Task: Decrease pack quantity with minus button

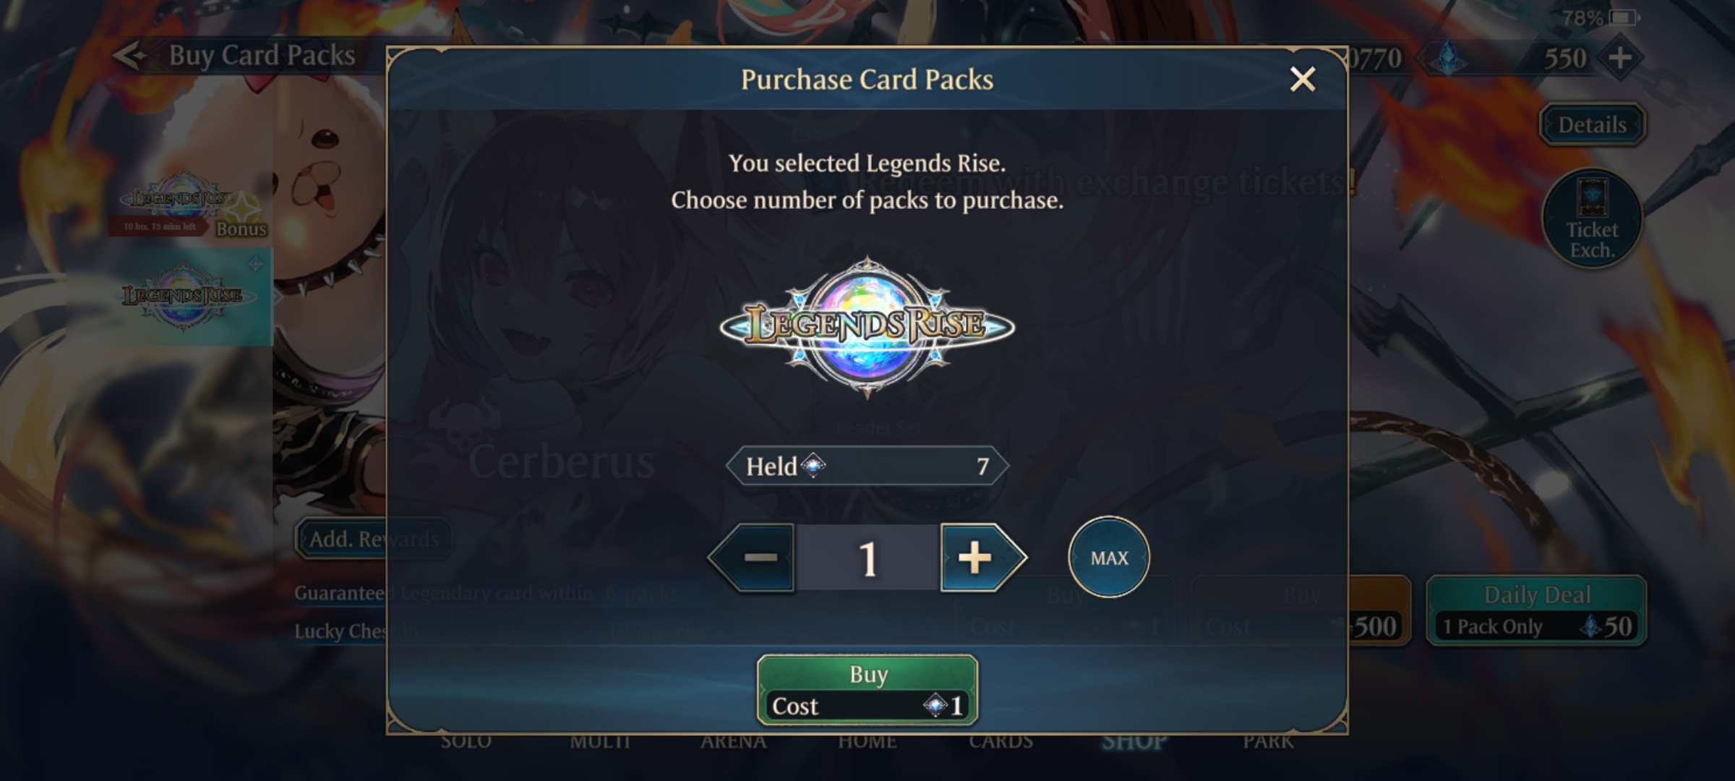Action: tap(752, 558)
